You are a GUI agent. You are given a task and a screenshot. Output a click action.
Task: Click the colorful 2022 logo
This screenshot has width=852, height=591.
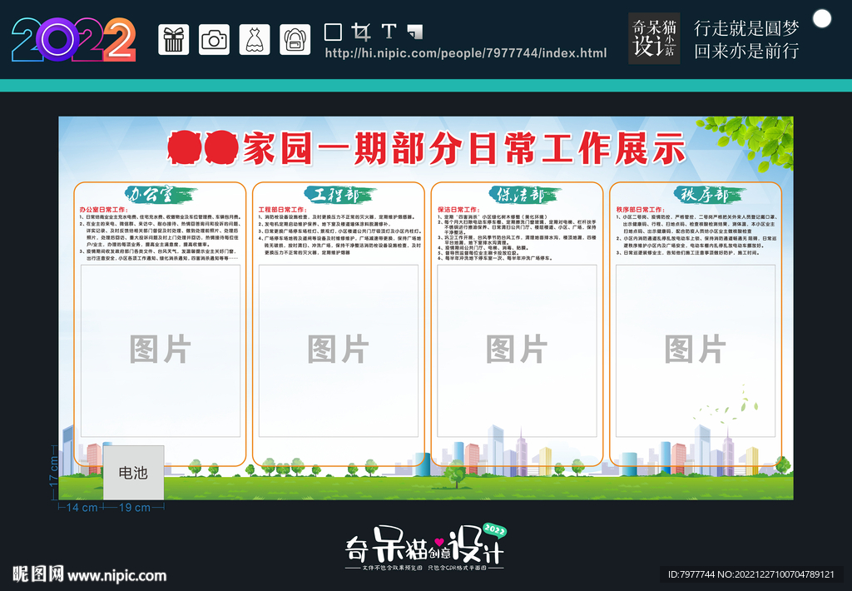tap(74, 40)
